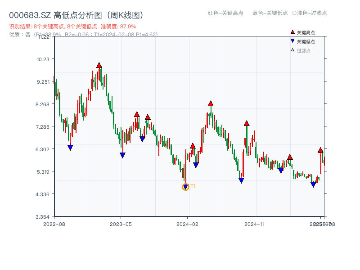Select the red high marker on the tall green candle before 2024-11
This screenshot has height=270, width=360.
coord(247,123)
